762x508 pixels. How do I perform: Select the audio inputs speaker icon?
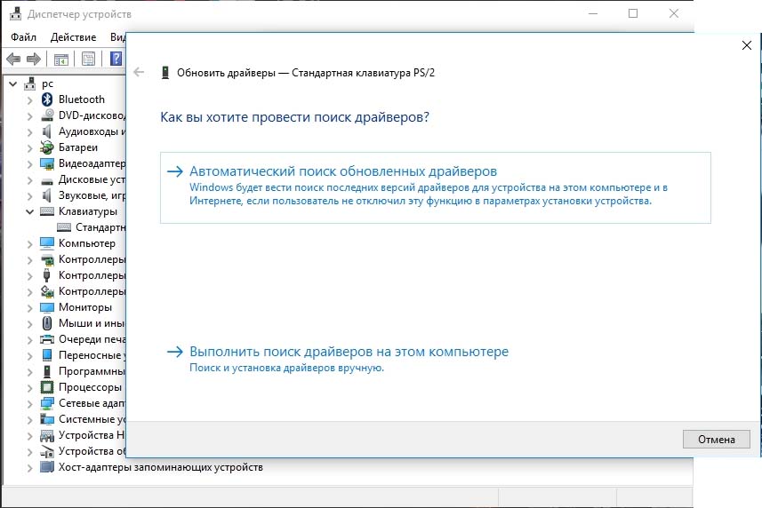pyautogui.click(x=46, y=131)
